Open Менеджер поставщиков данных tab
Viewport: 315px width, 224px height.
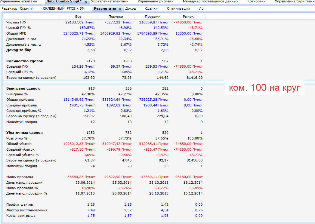tap(210, 2)
